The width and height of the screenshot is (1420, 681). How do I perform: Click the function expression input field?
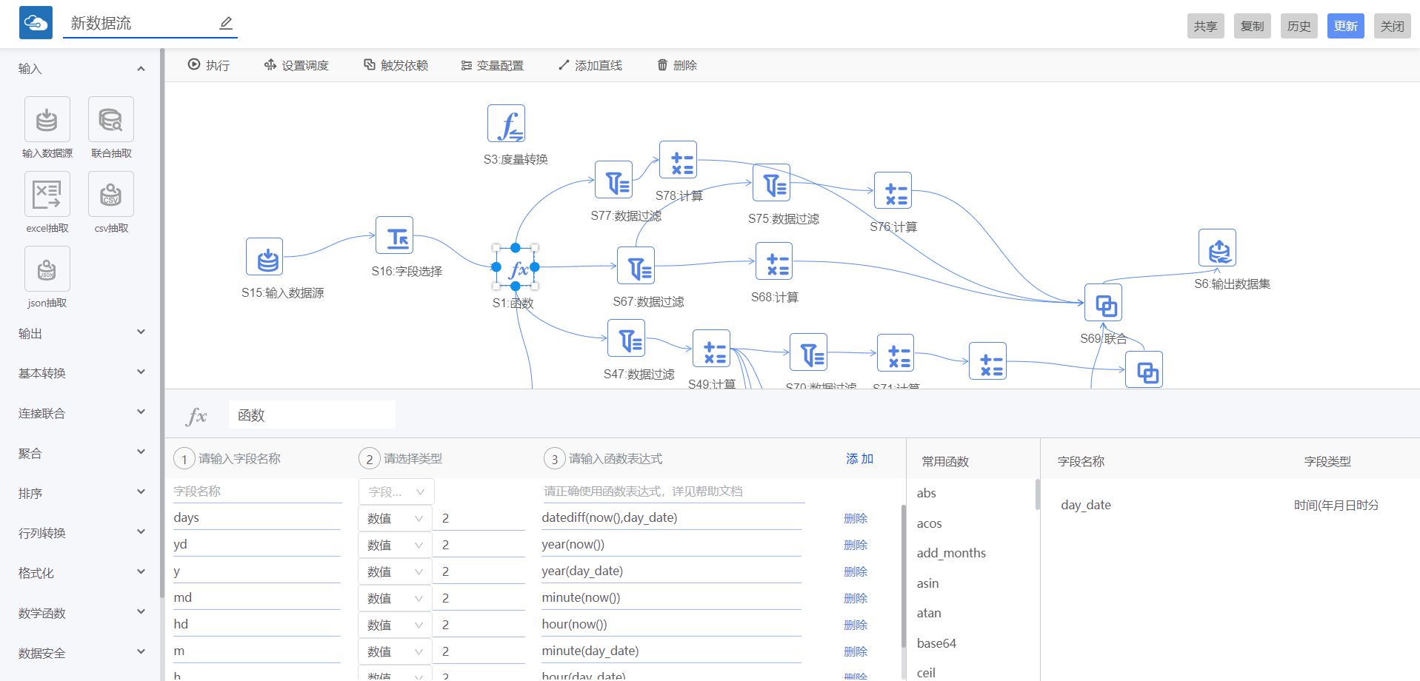(x=673, y=492)
